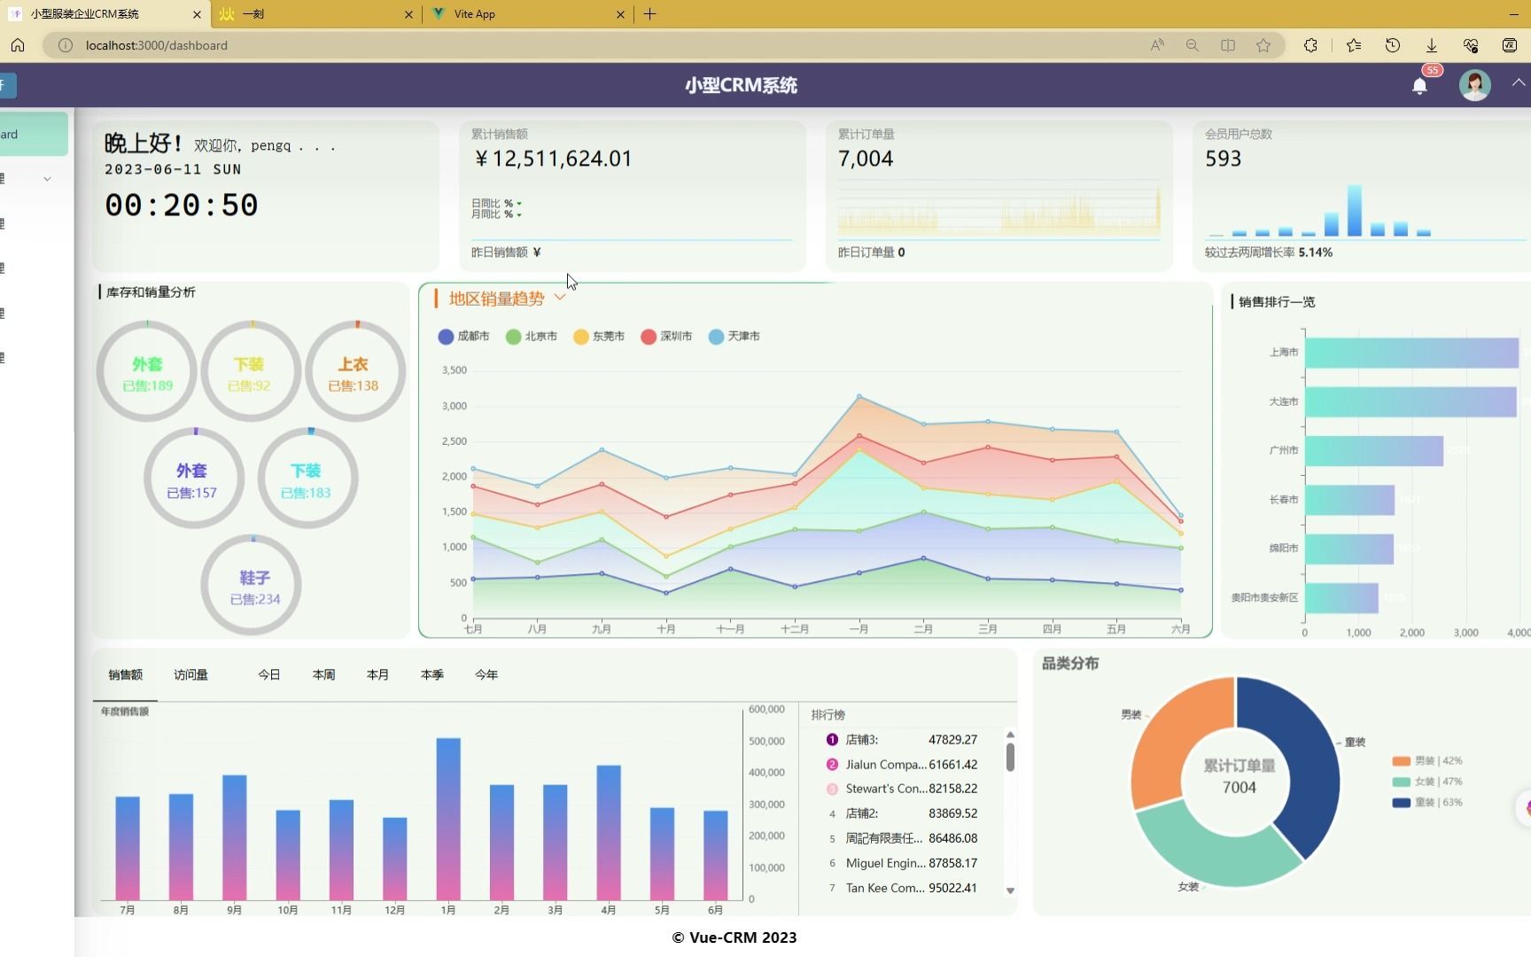Open the Math Solver toolbar icon
The height and width of the screenshot is (957, 1531).
pyautogui.click(x=1510, y=45)
